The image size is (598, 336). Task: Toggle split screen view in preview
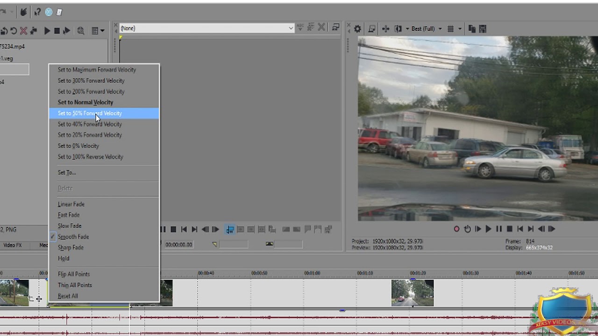point(398,29)
